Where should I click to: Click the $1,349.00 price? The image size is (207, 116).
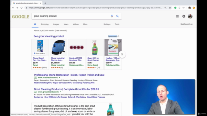[x=55, y=63]
